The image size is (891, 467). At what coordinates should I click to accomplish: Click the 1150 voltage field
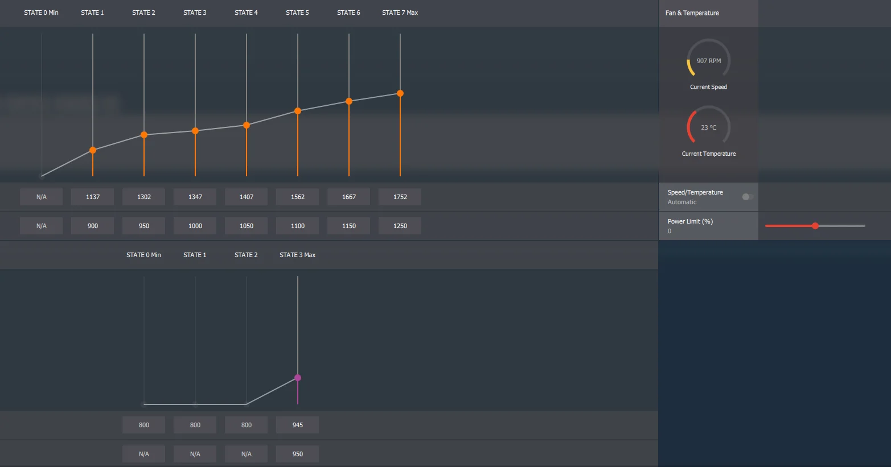pyautogui.click(x=349, y=226)
